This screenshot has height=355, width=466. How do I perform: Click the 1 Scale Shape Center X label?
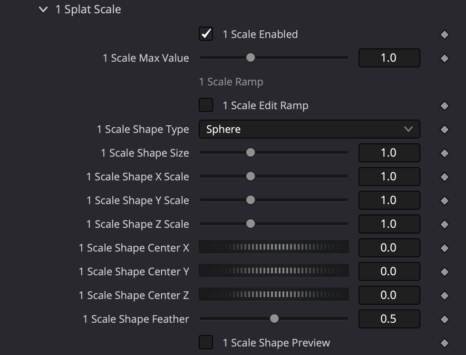pos(134,248)
